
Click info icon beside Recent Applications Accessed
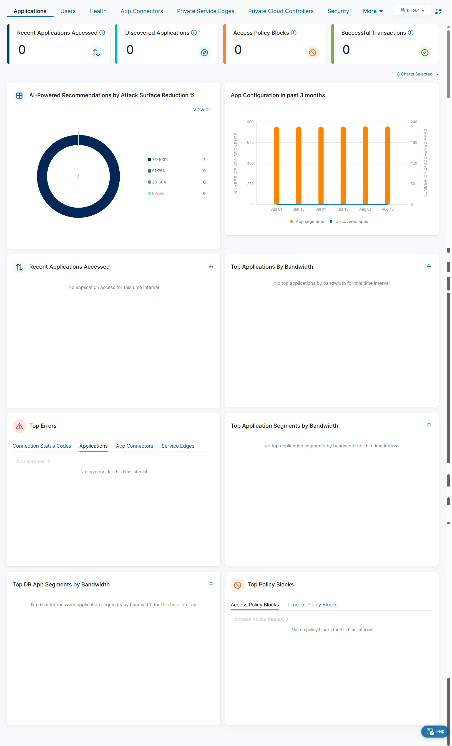102,33
